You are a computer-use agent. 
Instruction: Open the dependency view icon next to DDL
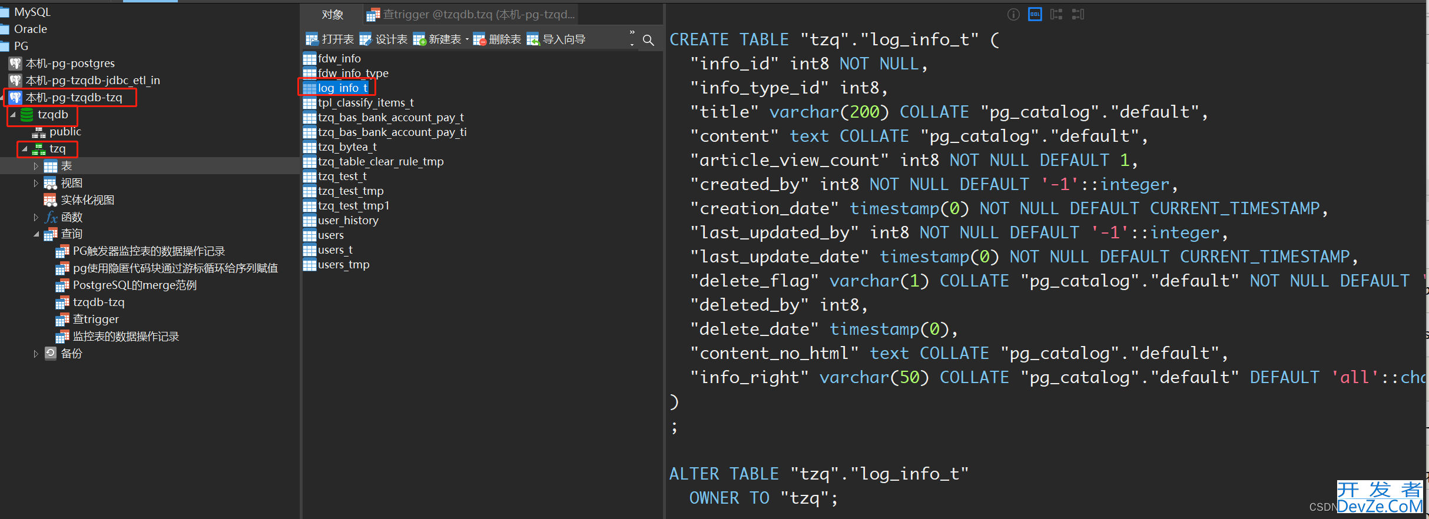tap(1056, 15)
